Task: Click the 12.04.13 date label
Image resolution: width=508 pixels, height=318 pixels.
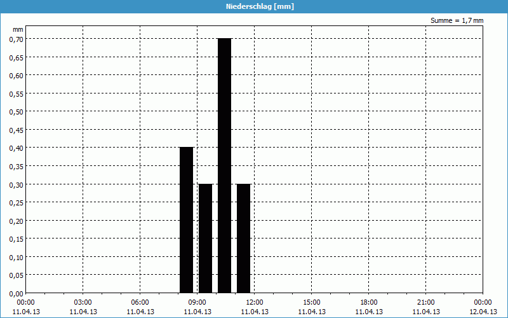Action: 483,312
